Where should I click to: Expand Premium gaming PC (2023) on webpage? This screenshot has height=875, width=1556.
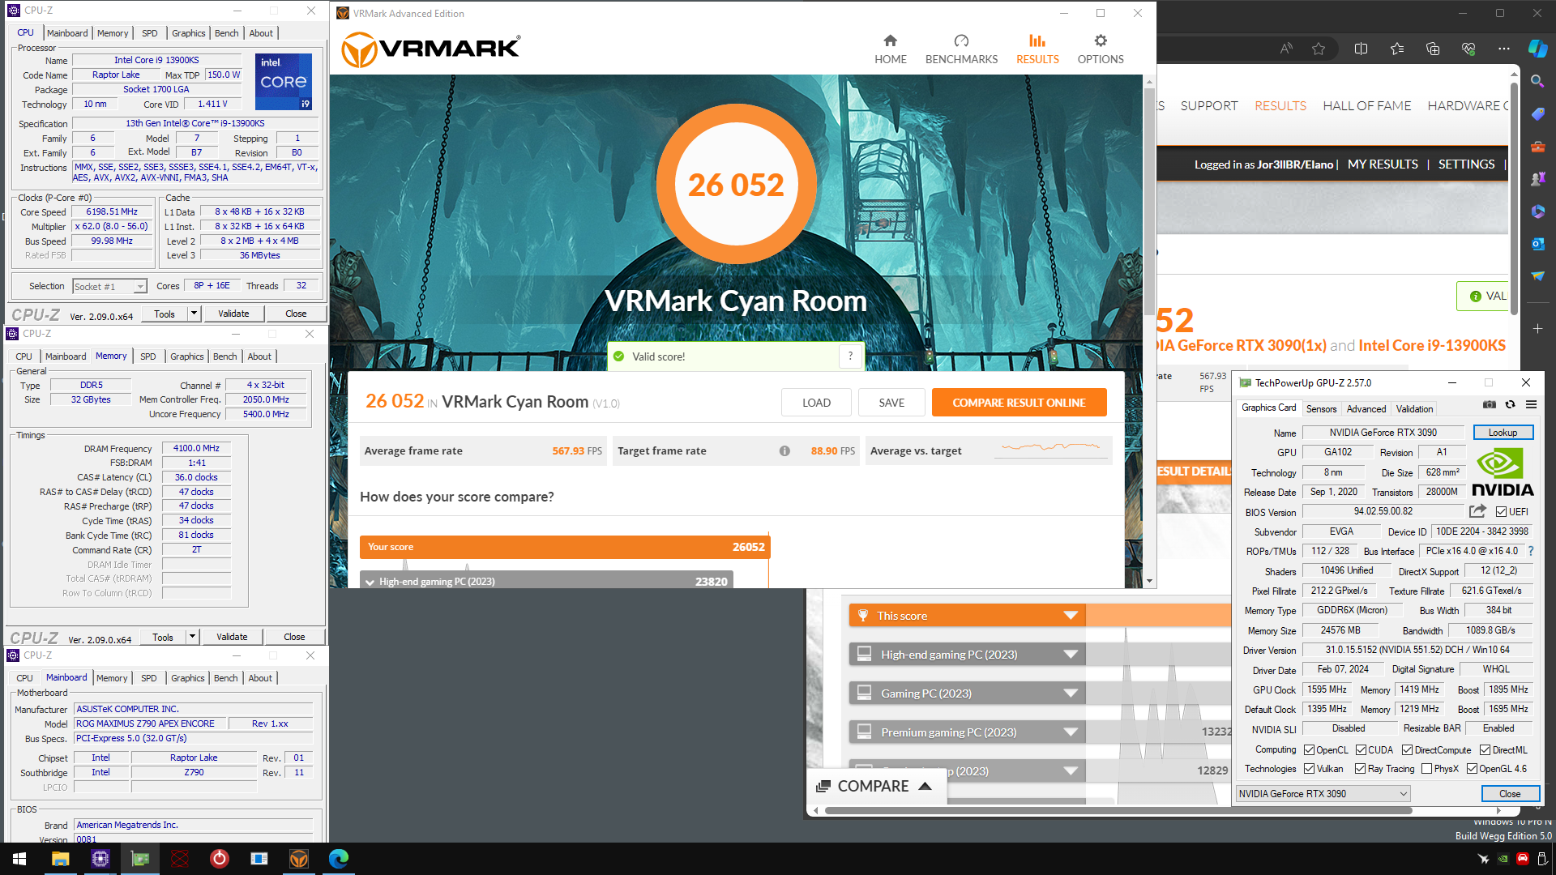pos(1071,732)
